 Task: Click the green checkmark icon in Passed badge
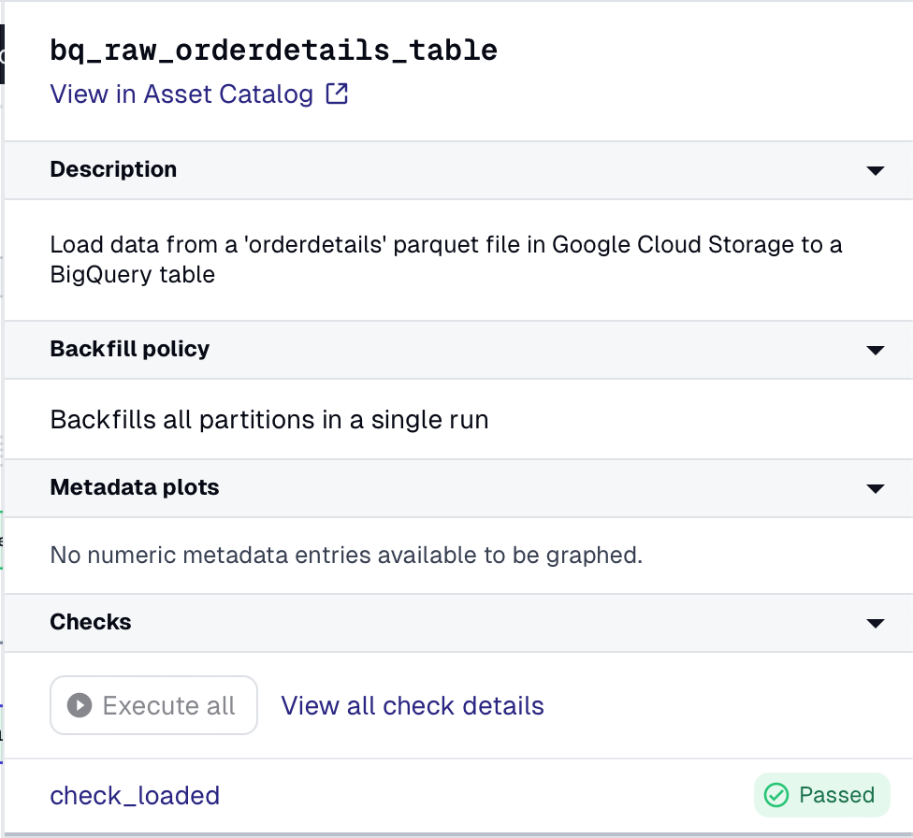776,795
